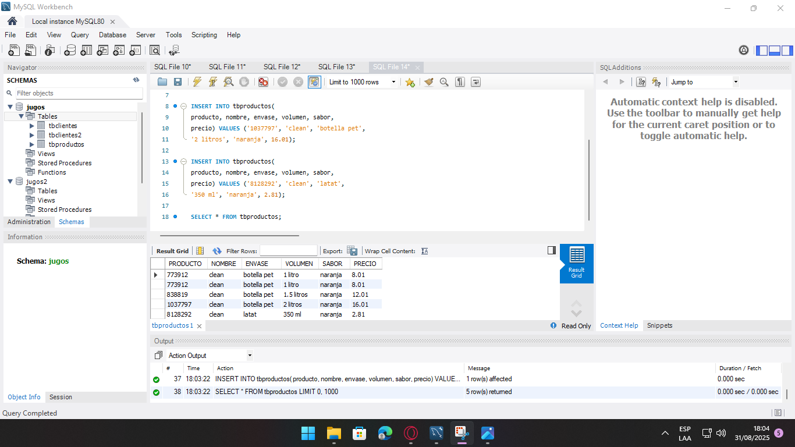The image size is (795, 447).
Task: Toggle autocommit mode button
Action: tap(314, 82)
